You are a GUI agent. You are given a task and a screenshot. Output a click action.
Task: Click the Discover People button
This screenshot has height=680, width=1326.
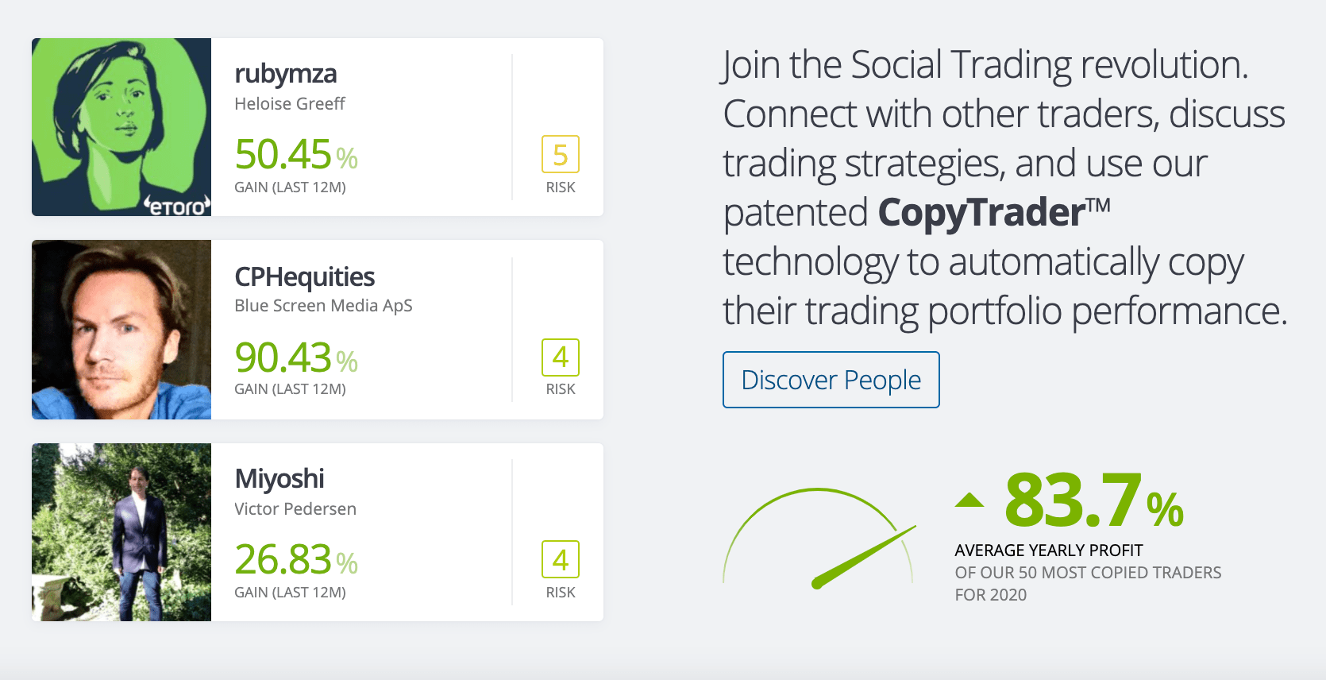point(831,380)
